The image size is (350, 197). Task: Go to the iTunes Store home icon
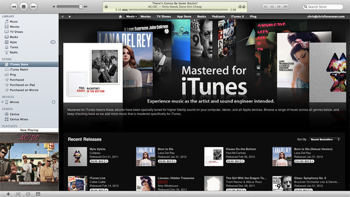(120, 16)
